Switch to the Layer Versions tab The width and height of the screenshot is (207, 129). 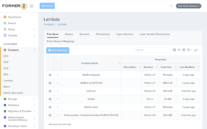tap(125, 34)
